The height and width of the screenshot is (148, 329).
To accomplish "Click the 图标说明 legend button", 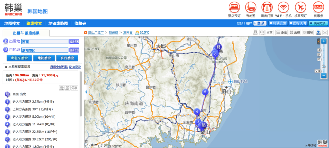I will 298,23.
